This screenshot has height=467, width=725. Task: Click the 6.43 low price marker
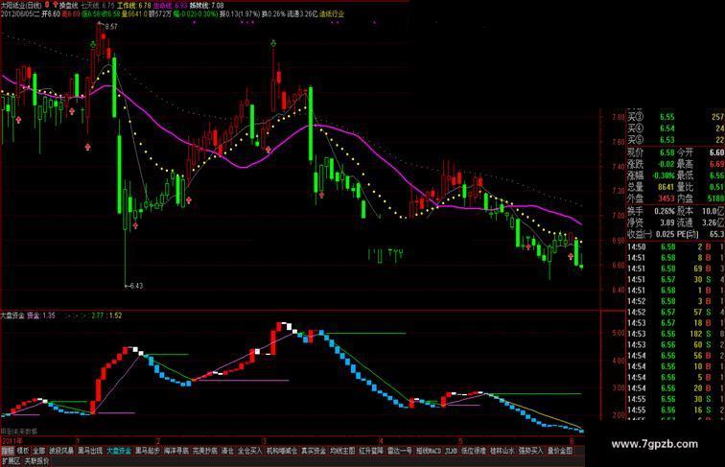pyautogui.click(x=134, y=286)
